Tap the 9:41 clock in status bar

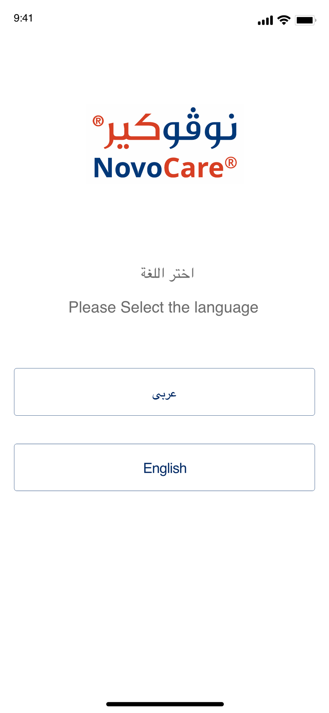23,18
